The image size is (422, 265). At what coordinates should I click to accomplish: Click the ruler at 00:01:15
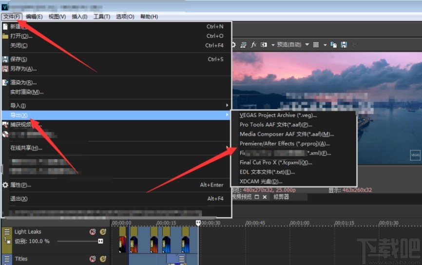point(345,223)
